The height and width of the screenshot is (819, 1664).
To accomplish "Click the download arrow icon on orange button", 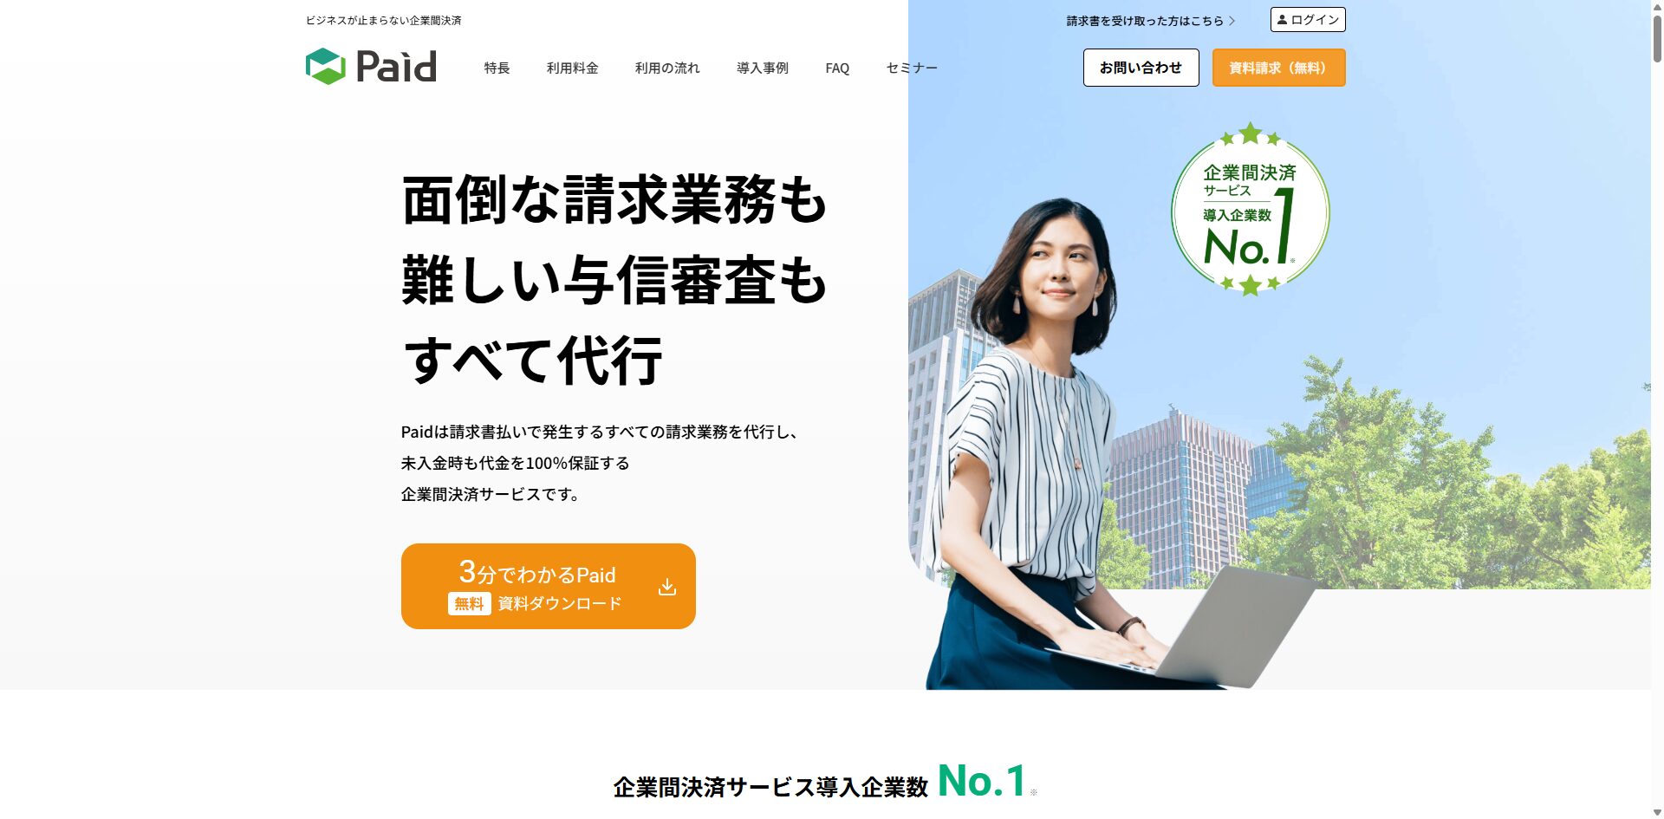I will tap(666, 587).
